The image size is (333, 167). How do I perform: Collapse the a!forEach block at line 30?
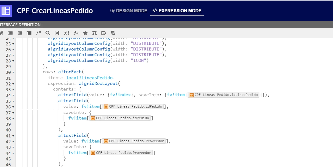(13, 73)
